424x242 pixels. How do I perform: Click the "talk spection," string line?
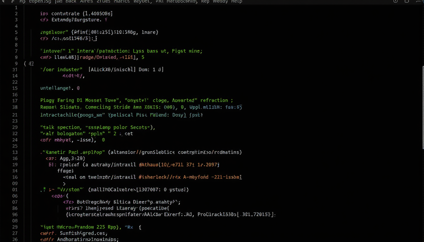click(x=98, y=127)
